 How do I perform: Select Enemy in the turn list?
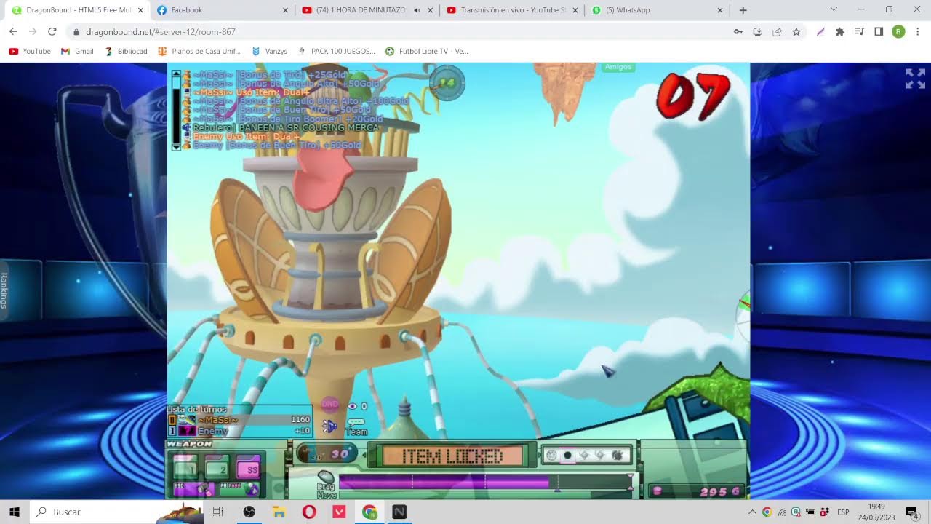tap(240, 431)
